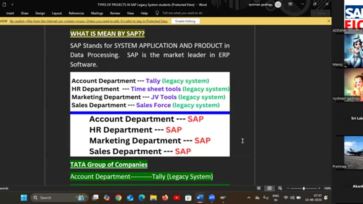Open Copilot from the taskbar

click(107, 198)
